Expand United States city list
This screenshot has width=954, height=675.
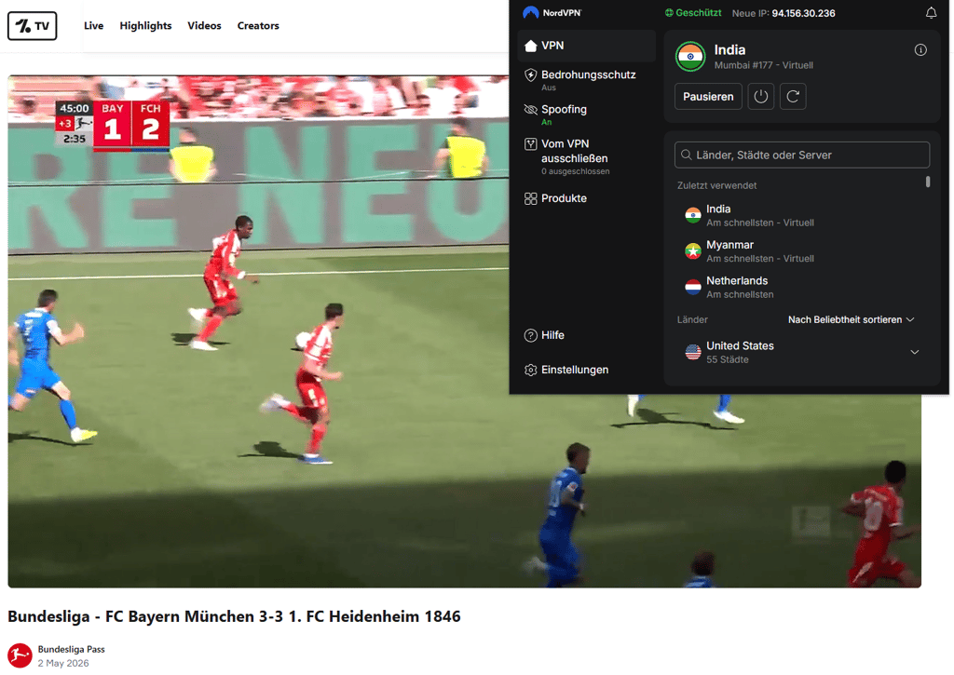[x=915, y=352]
